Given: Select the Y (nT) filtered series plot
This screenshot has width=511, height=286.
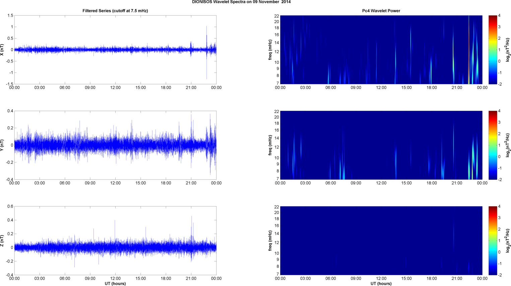Looking at the screenshot, I should 115,145.
